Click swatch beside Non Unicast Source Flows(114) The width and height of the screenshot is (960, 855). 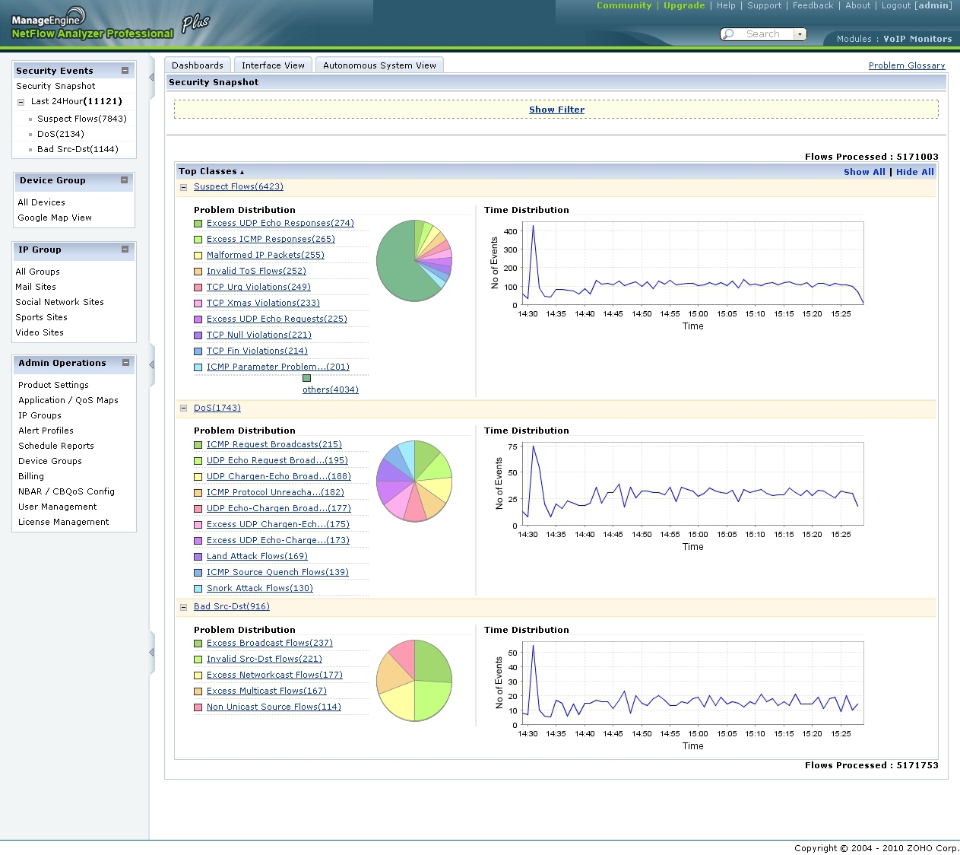pos(198,707)
